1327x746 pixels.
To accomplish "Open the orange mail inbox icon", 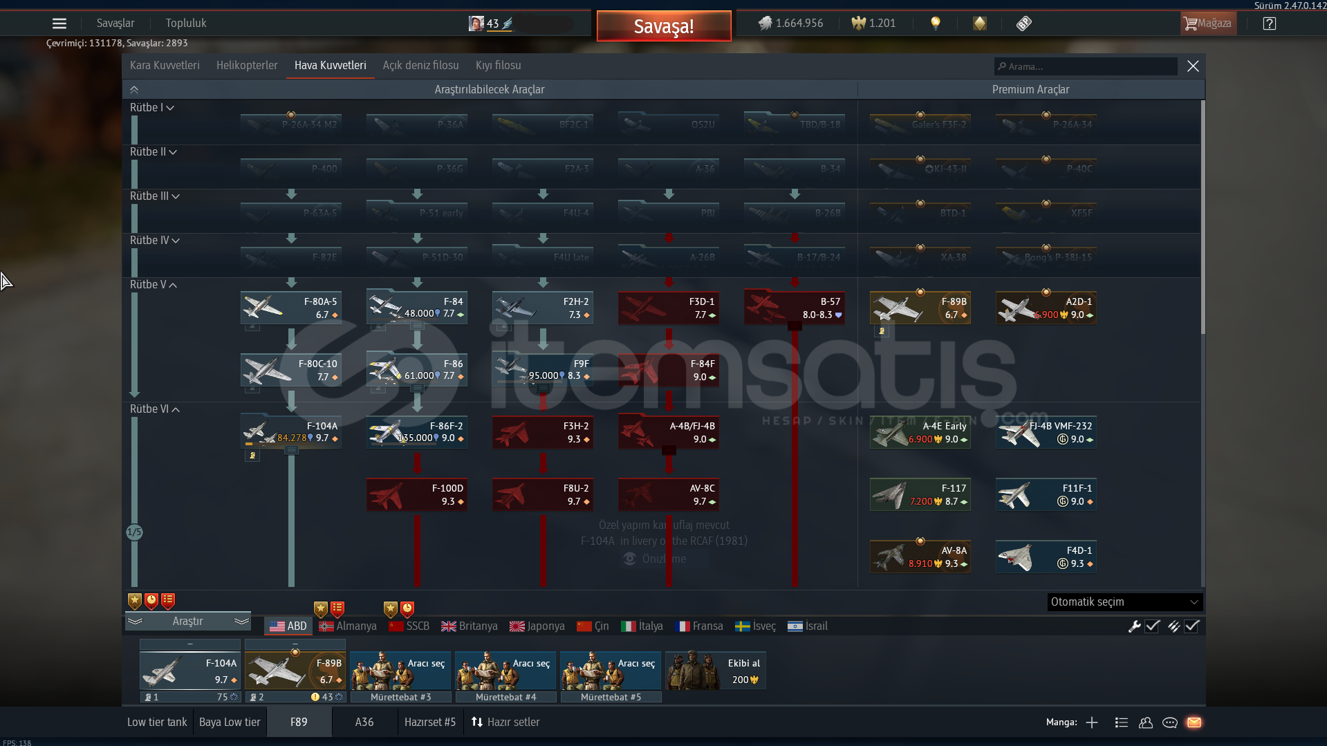I will click(1194, 722).
